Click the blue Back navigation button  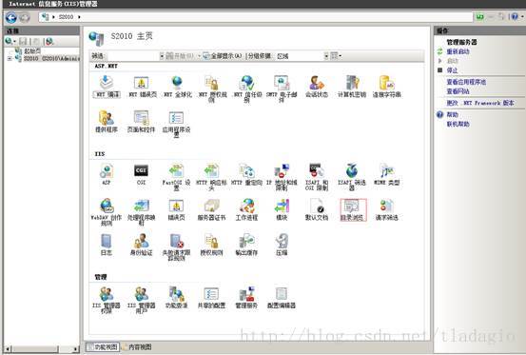(11, 17)
